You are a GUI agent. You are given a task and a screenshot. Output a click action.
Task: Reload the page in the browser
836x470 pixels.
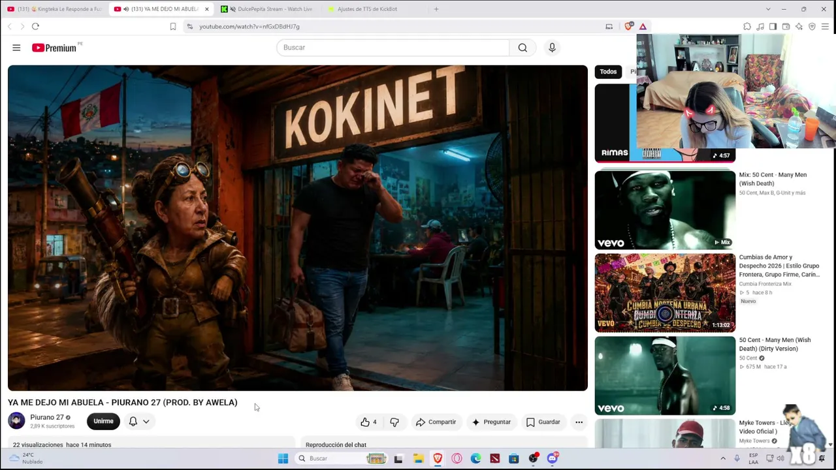35,27
